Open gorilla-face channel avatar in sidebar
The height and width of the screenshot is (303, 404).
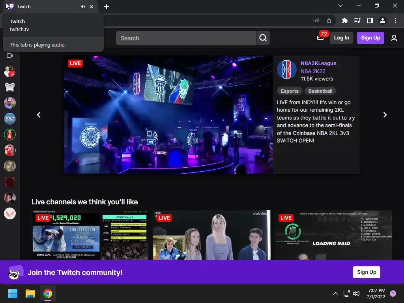(x=10, y=87)
